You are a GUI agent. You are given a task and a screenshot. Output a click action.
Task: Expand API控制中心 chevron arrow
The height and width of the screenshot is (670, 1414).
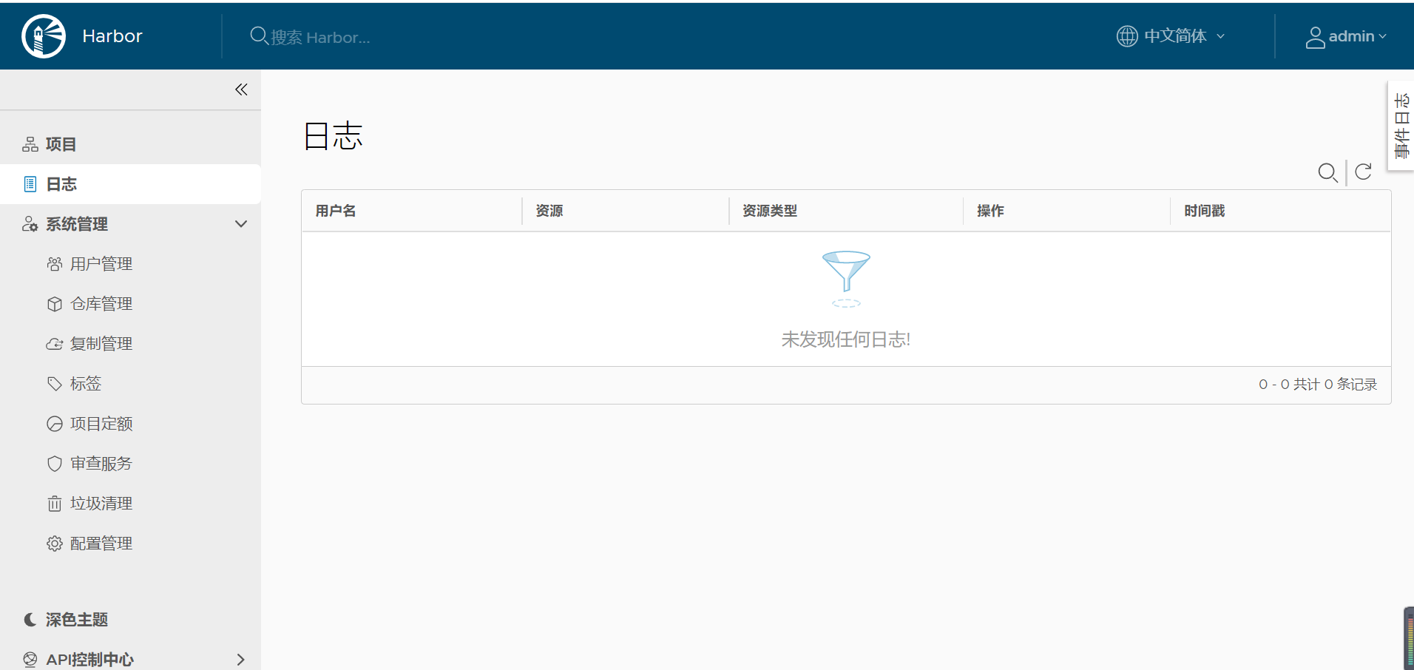241,660
